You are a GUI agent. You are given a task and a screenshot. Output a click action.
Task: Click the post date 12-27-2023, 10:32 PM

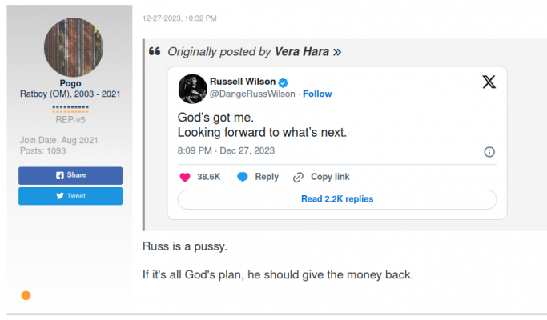[x=179, y=18]
